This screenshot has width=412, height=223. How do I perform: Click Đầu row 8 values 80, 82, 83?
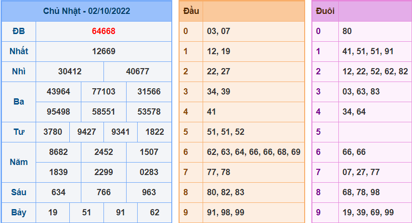225,192
